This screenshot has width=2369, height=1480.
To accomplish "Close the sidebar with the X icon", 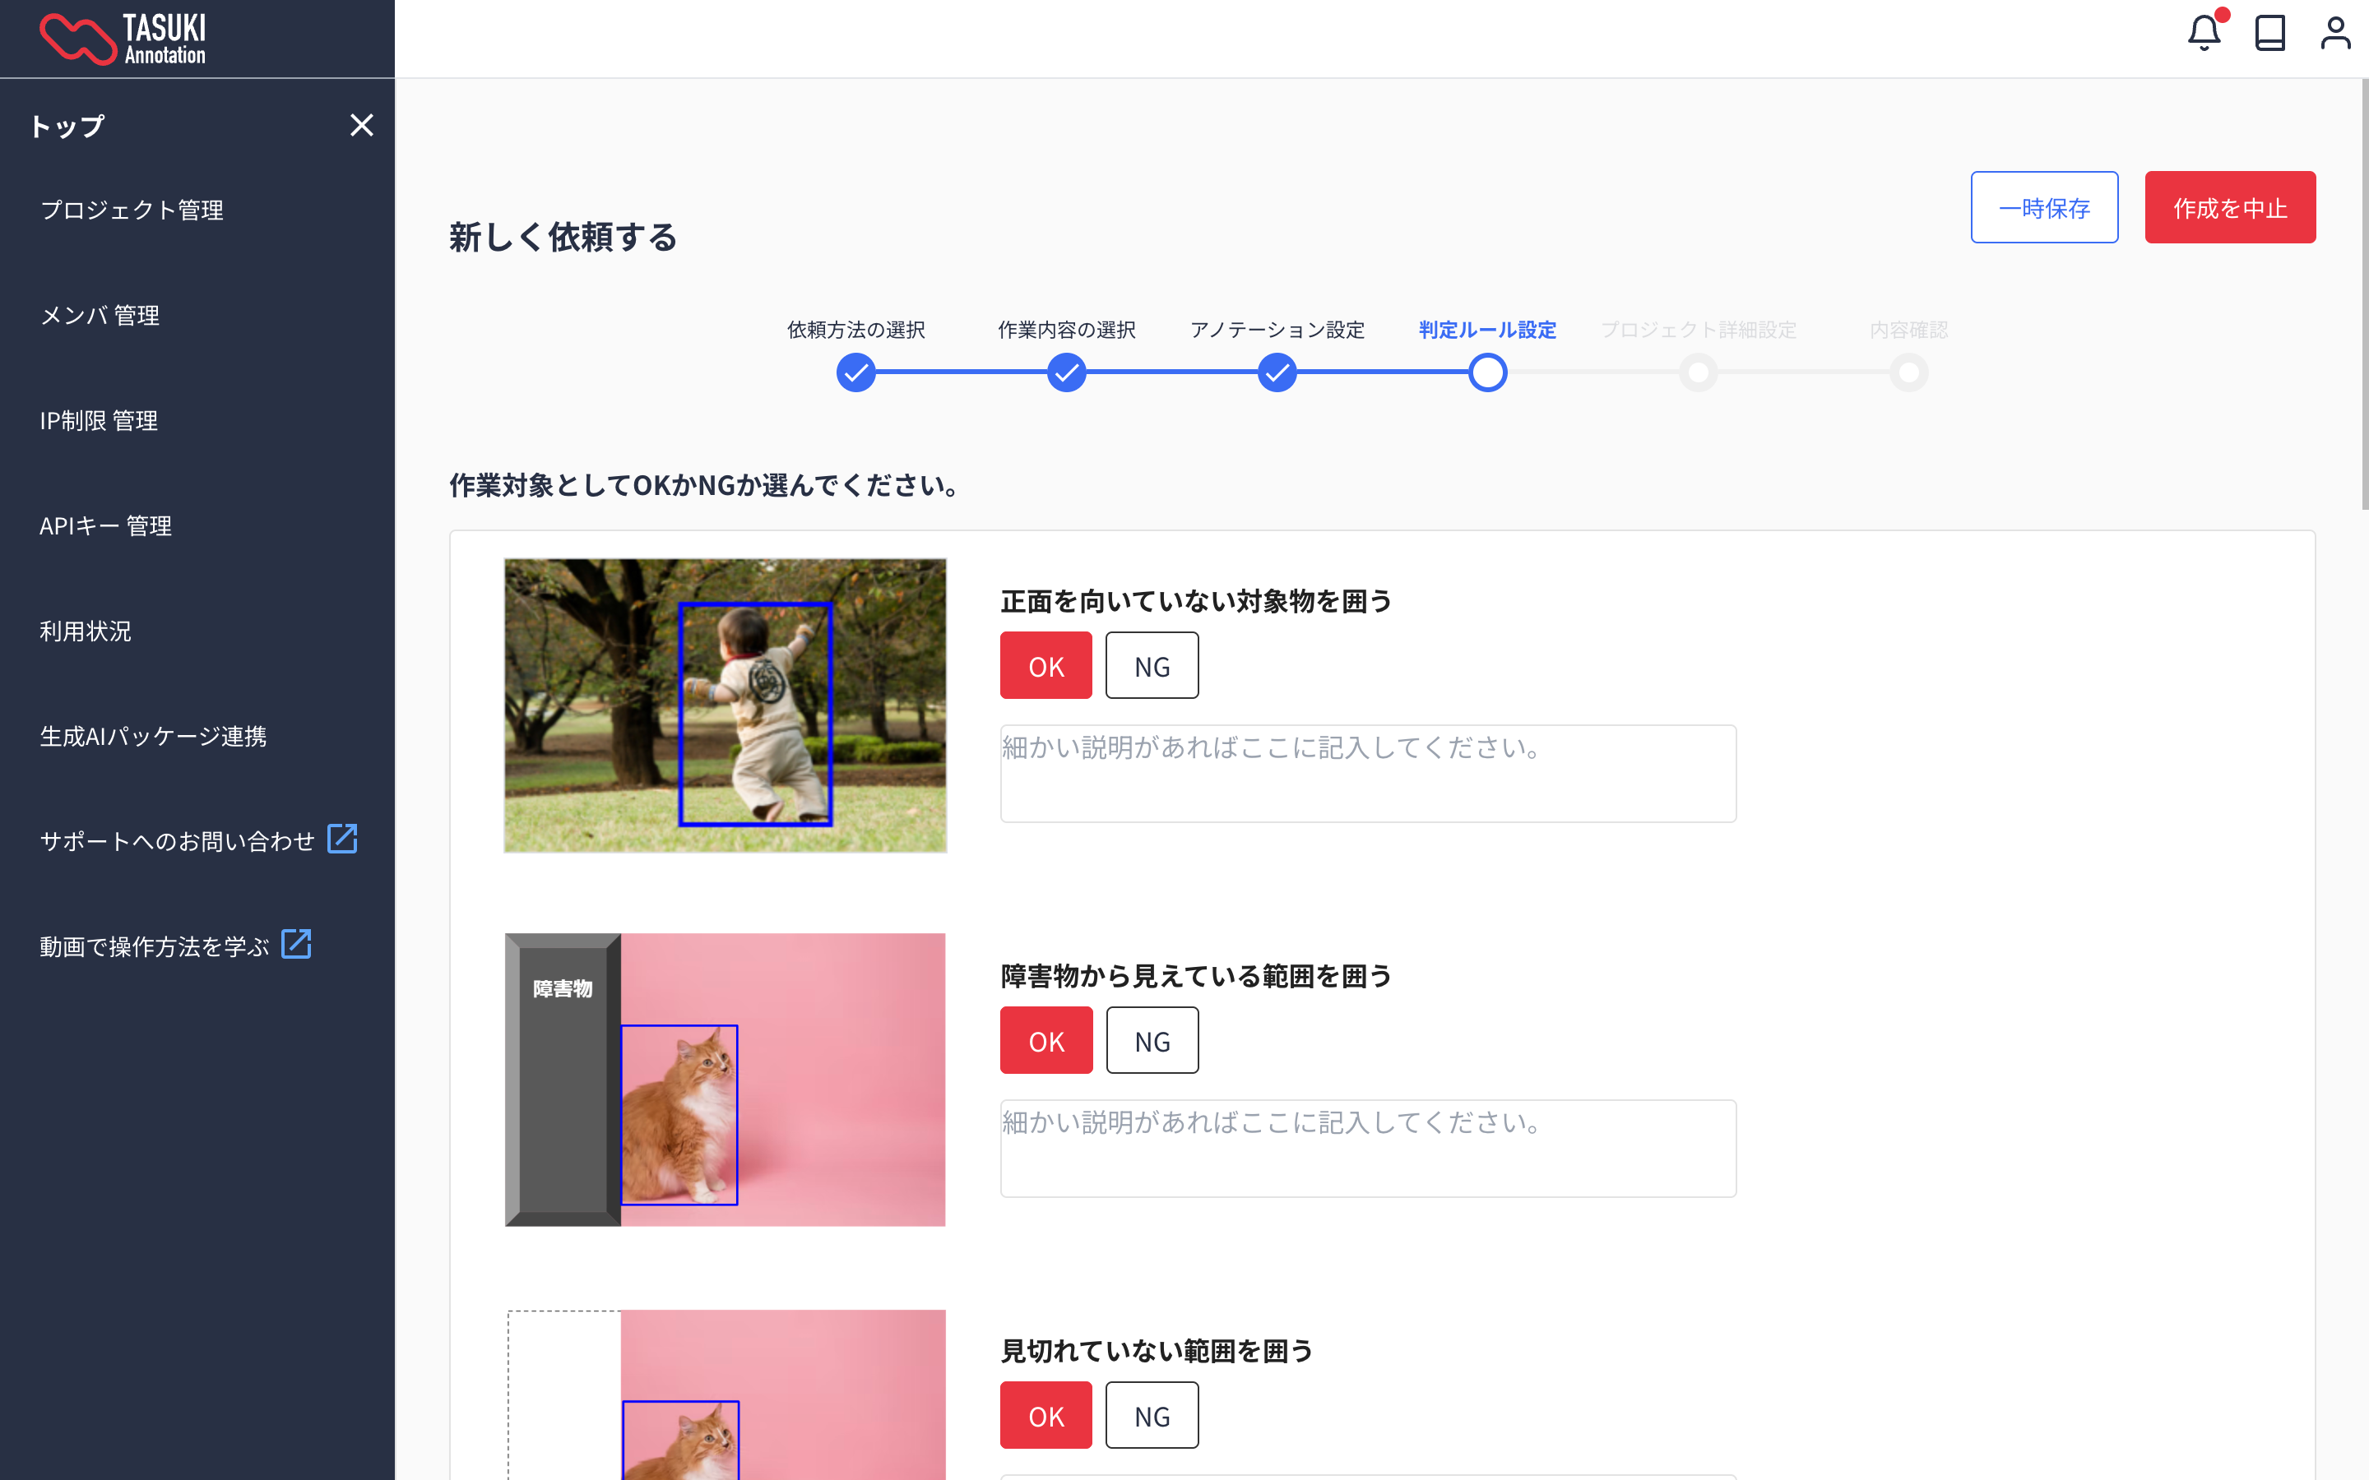I will coord(361,125).
